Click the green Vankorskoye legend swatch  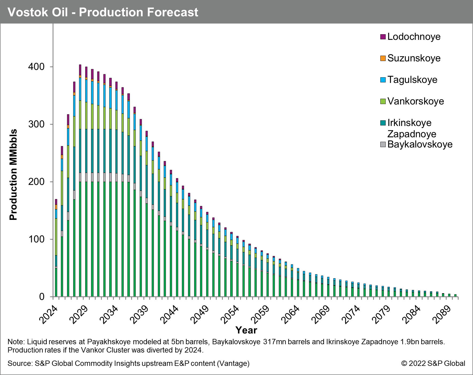pos(383,101)
